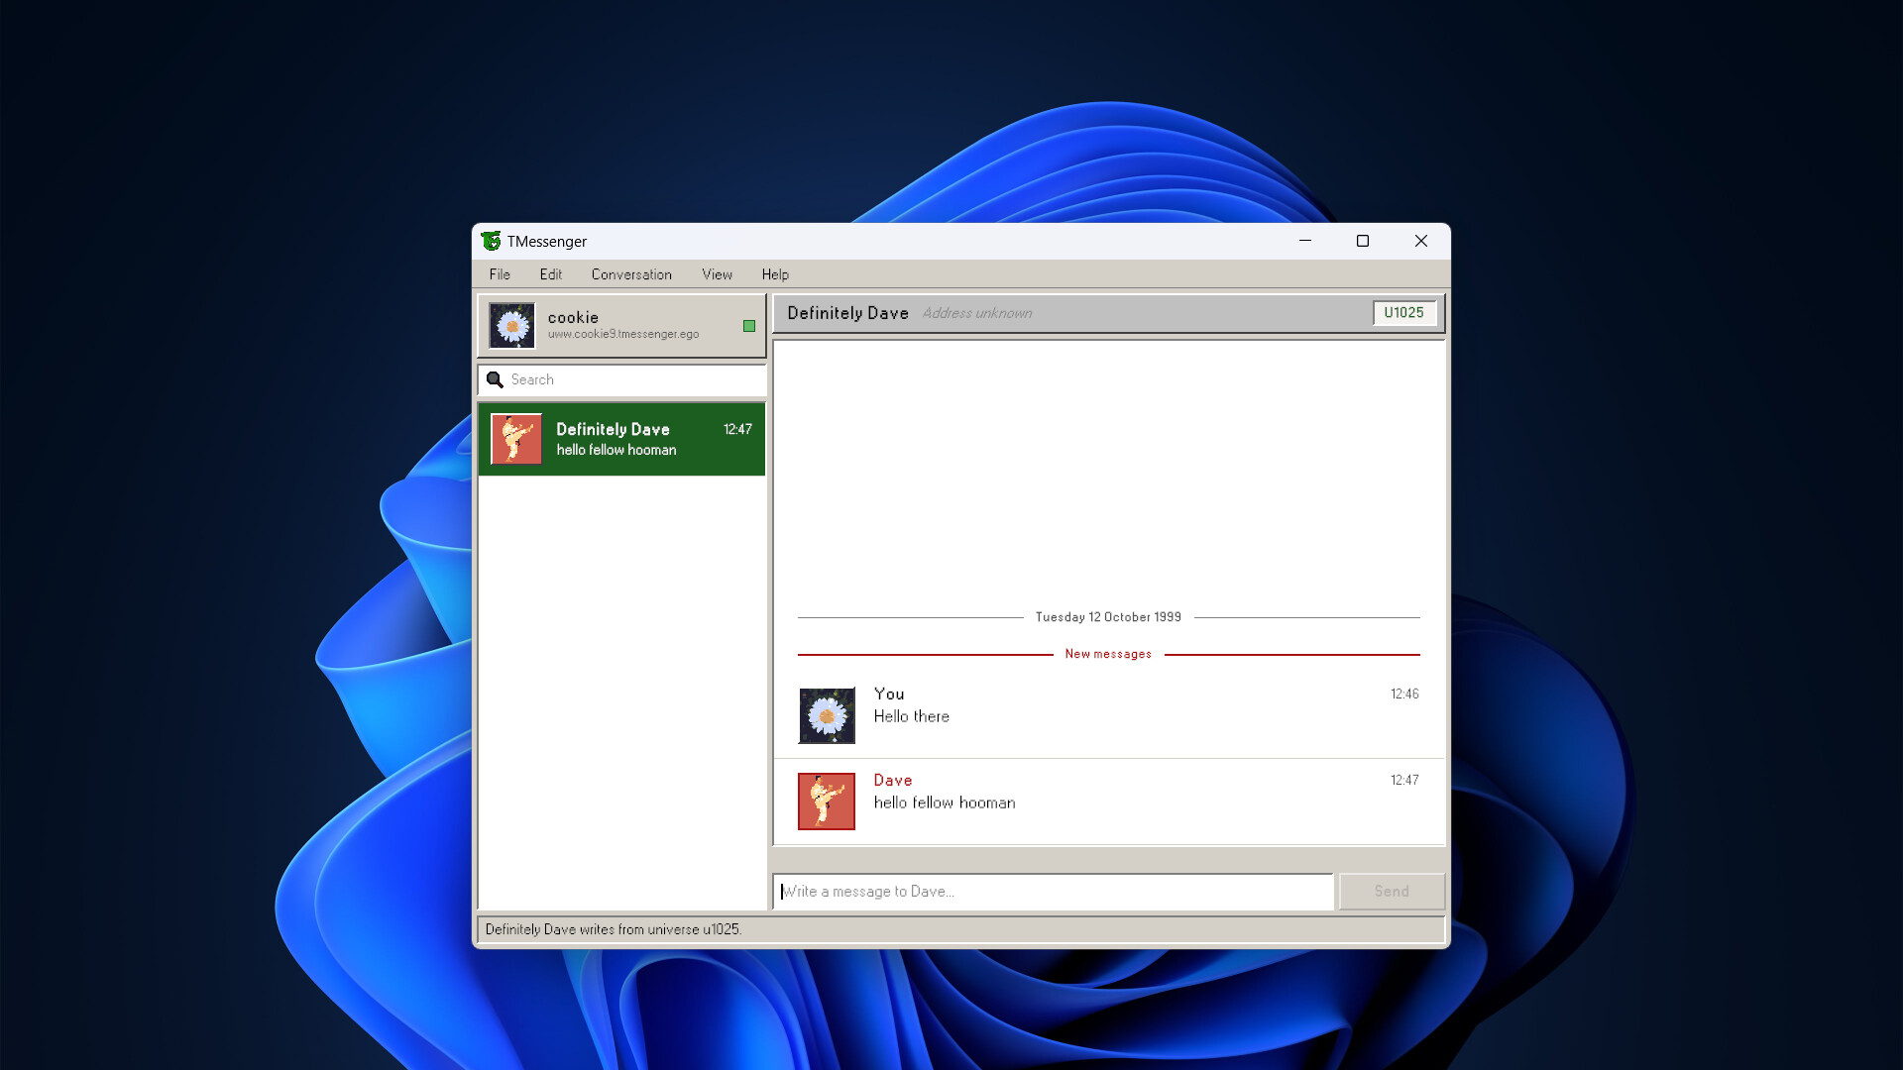Click the 12:47 timestamp in chat pane
This screenshot has height=1070, width=1903.
[x=1404, y=781]
